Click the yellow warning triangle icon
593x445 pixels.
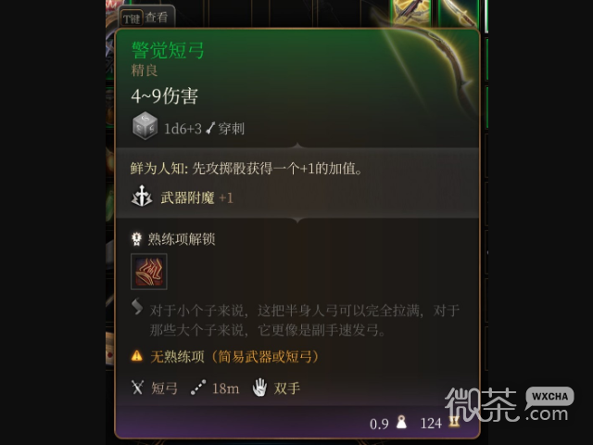tap(137, 356)
